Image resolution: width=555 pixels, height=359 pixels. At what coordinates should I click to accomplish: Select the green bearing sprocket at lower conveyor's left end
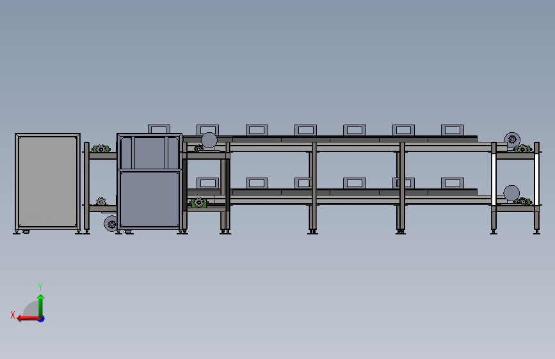click(x=198, y=203)
